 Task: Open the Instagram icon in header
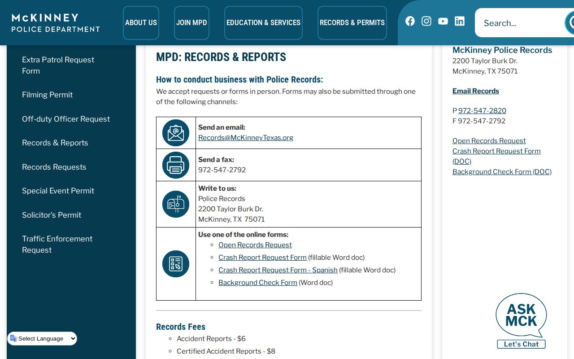click(x=426, y=21)
